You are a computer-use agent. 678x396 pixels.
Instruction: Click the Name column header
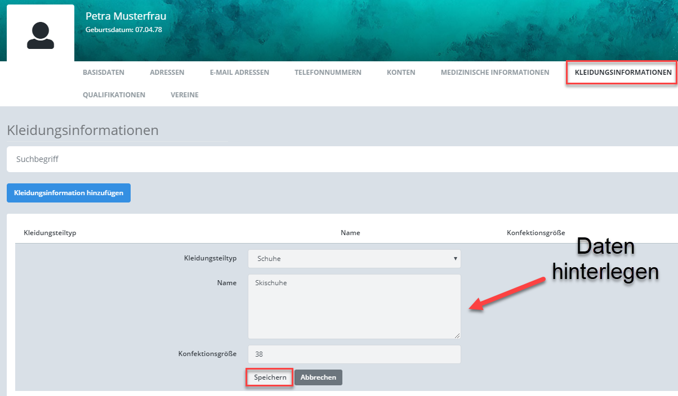[x=350, y=233]
